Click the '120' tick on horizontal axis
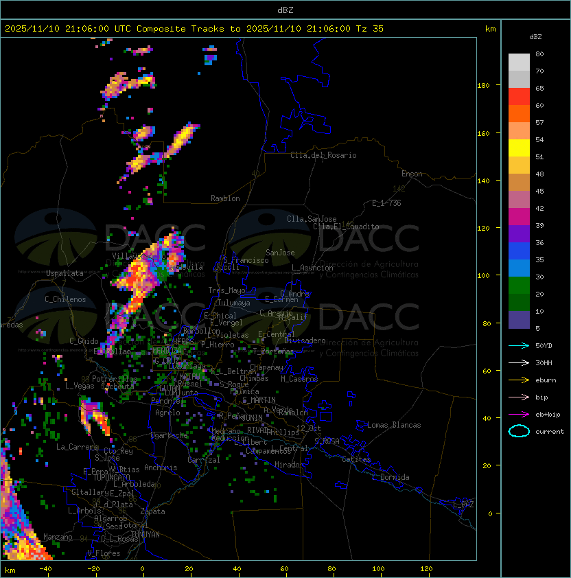571x578 pixels. pos(426,569)
